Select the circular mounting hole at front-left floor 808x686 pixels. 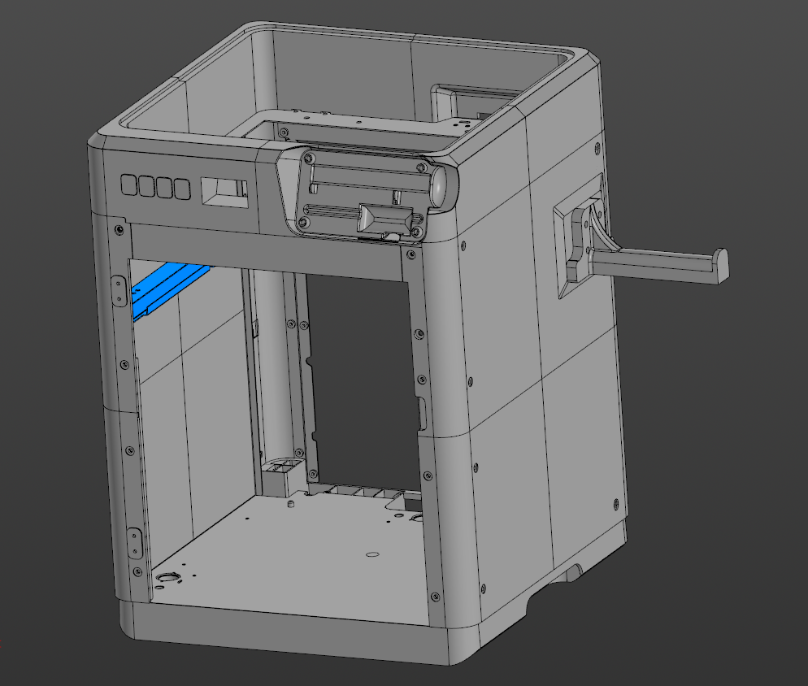[167, 577]
